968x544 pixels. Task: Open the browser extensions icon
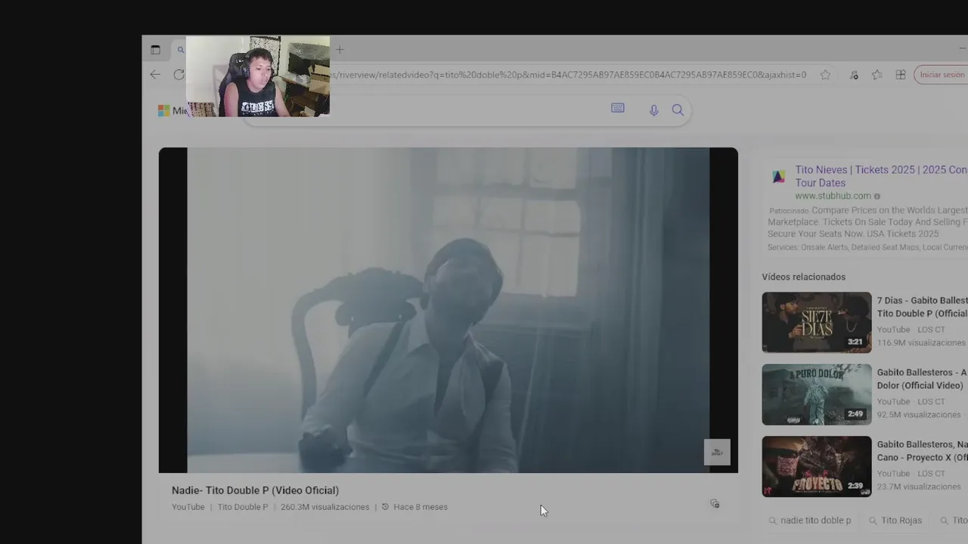point(853,75)
